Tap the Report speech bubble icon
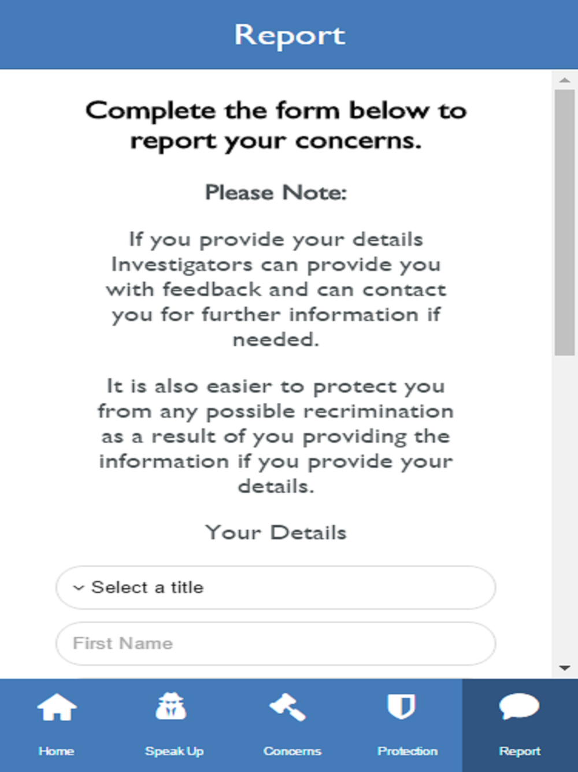This screenshot has width=578, height=772. pyautogui.click(x=519, y=706)
